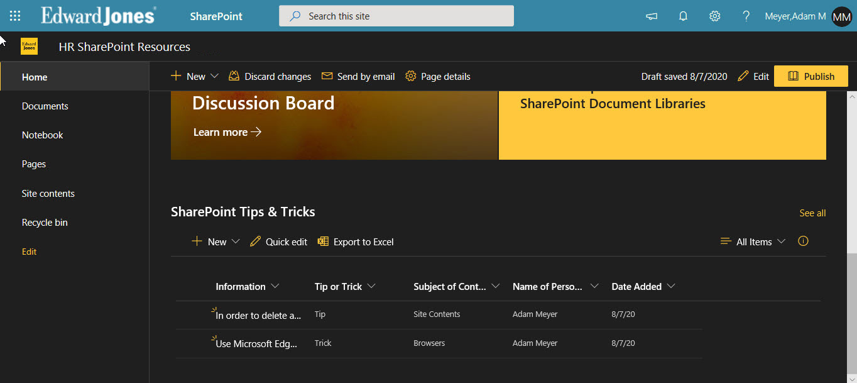Click the magnifier icon in search box
Viewport: 857px width, 383px height.
[295, 16]
